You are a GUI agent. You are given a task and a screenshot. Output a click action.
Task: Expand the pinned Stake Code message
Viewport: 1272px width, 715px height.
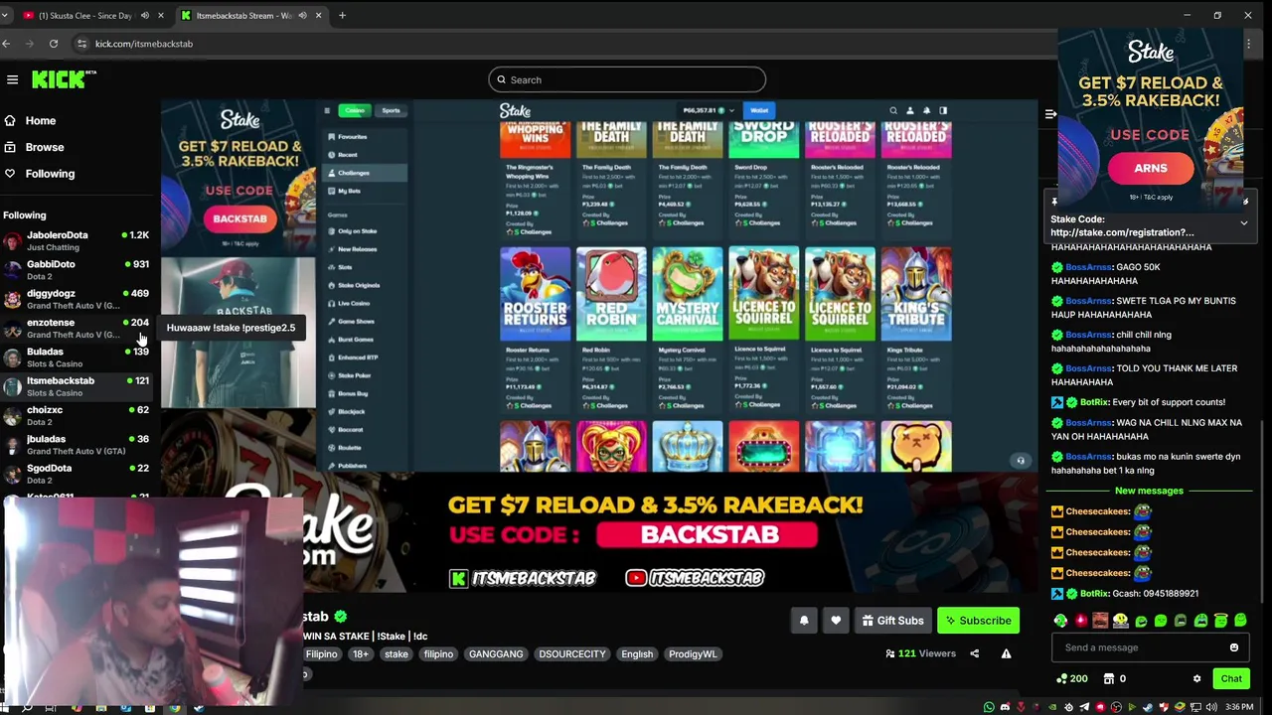[1243, 223]
